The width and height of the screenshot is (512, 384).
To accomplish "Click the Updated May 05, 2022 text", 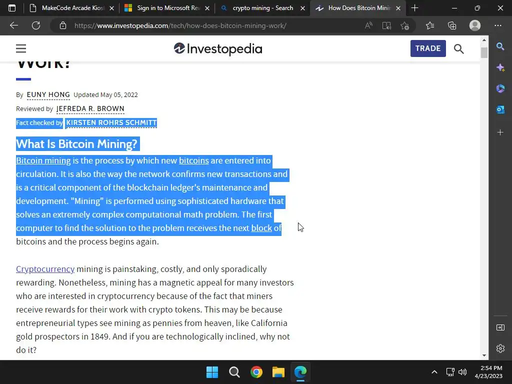I will pyautogui.click(x=105, y=94).
